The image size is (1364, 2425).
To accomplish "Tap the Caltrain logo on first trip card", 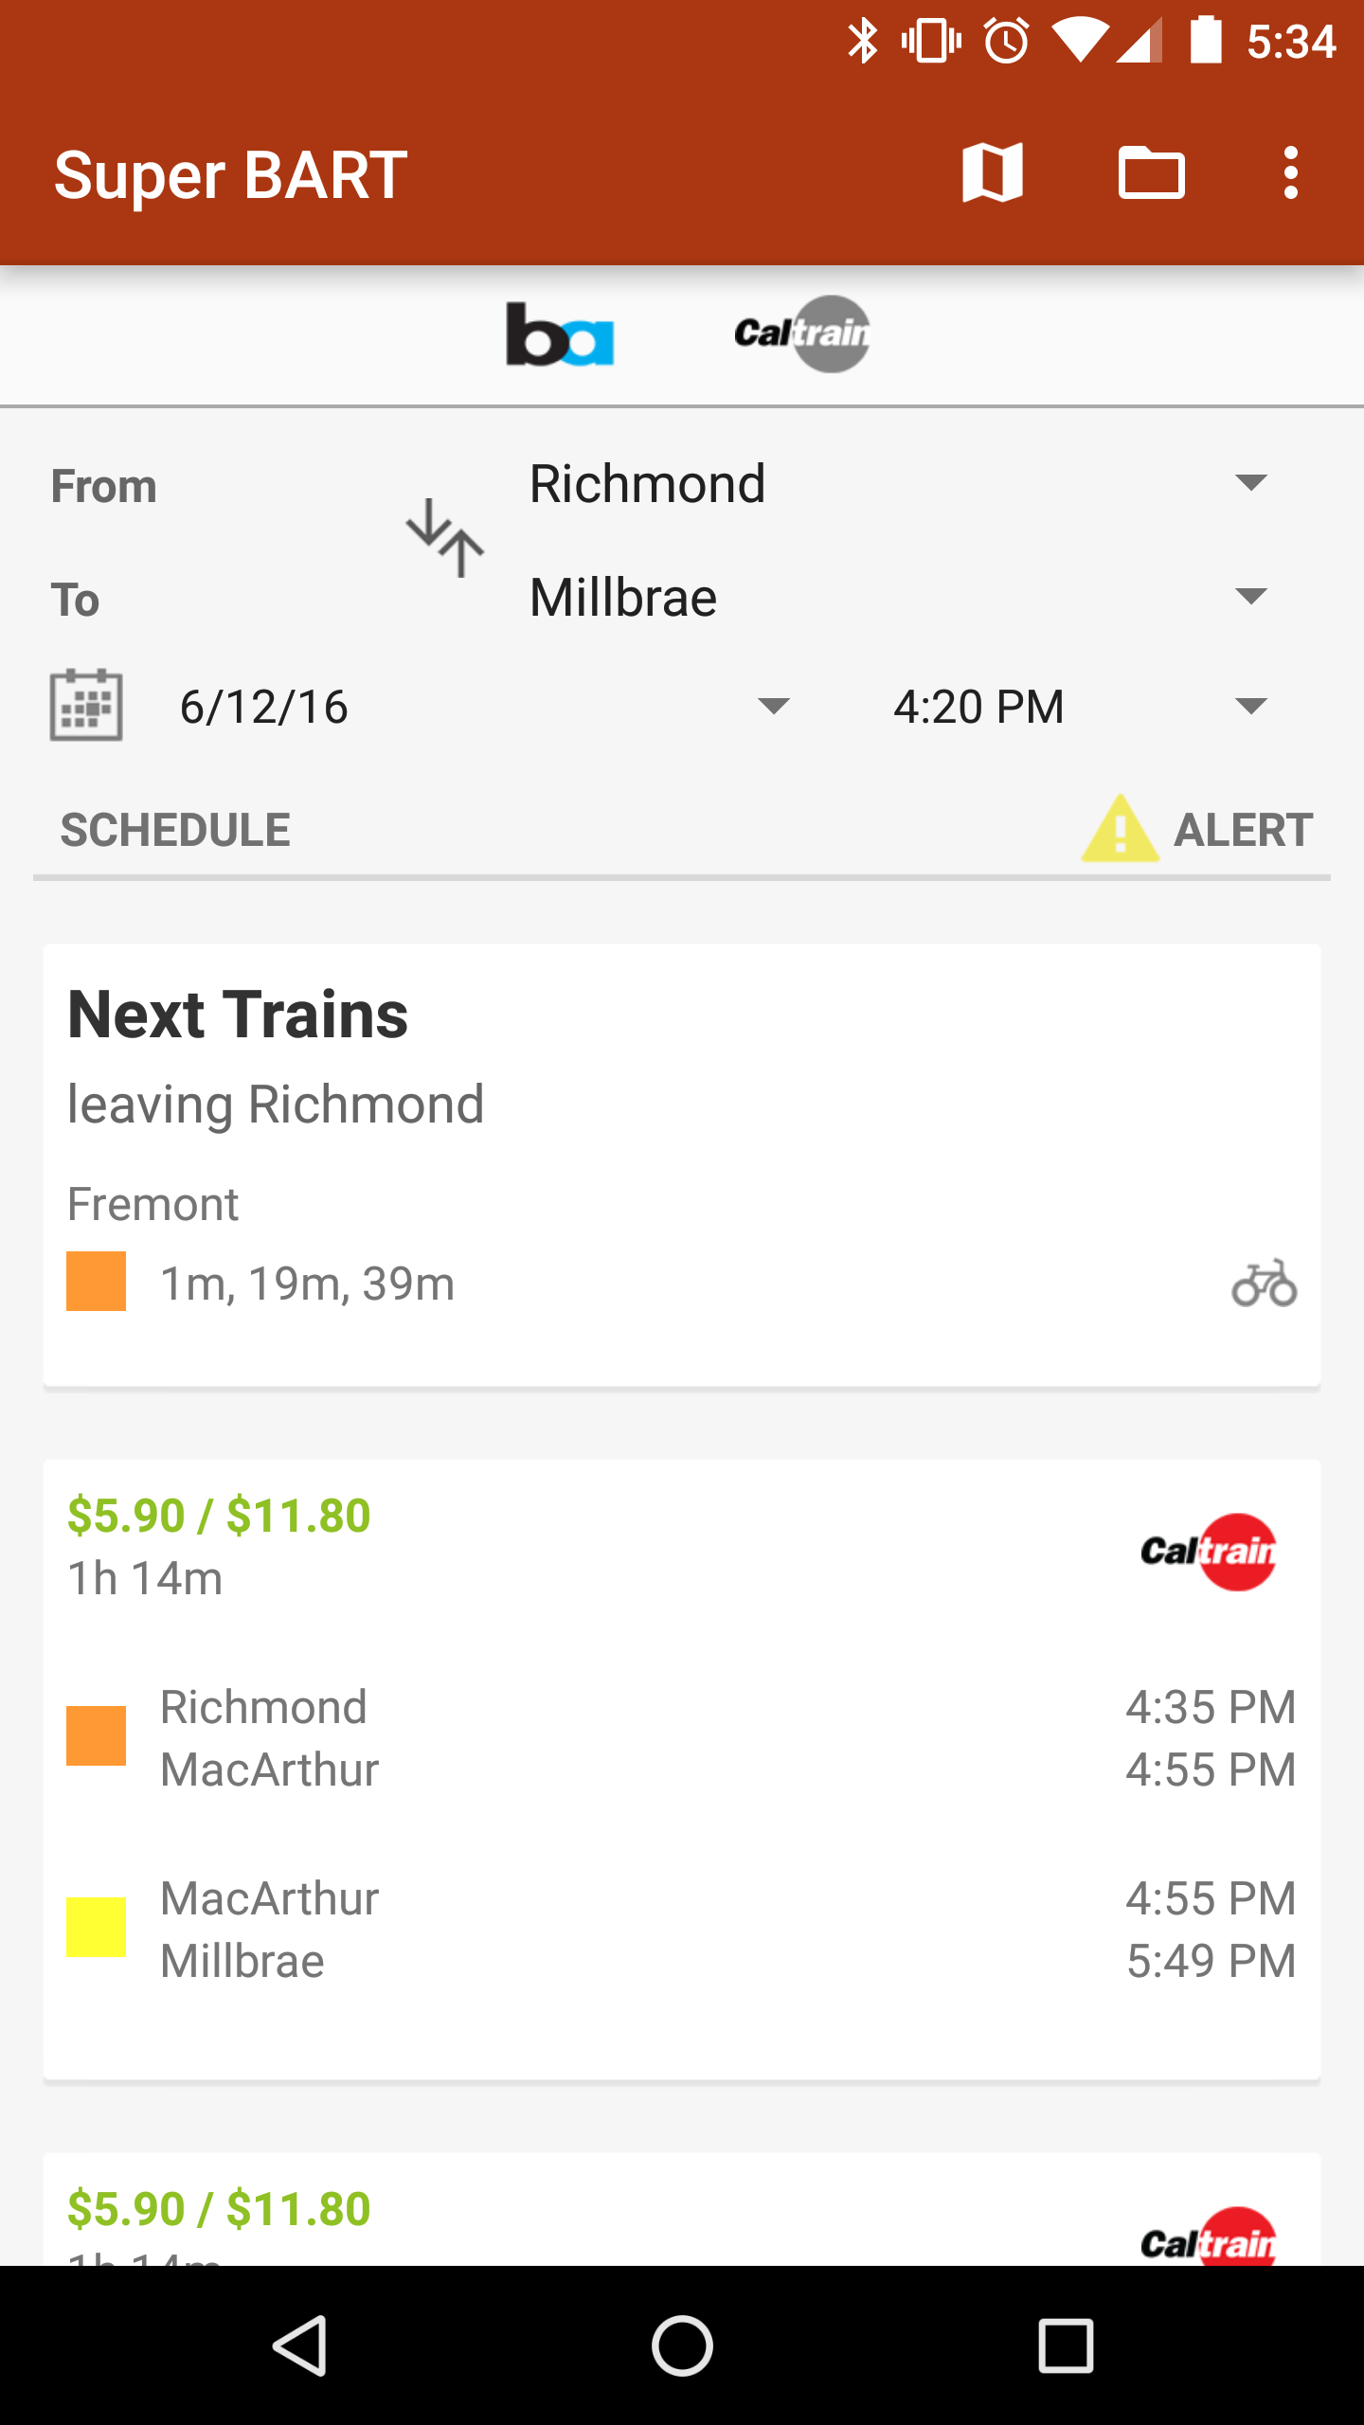I will (x=1208, y=1551).
